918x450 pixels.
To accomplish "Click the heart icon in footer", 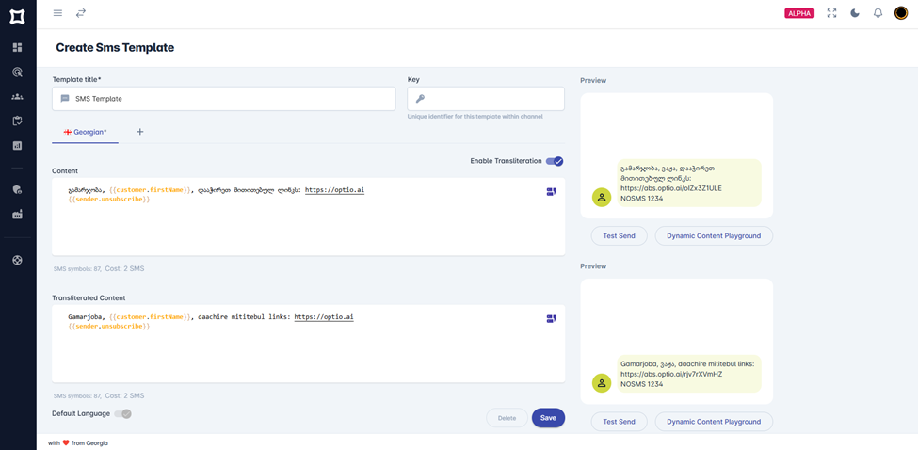I will pyautogui.click(x=66, y=443).
